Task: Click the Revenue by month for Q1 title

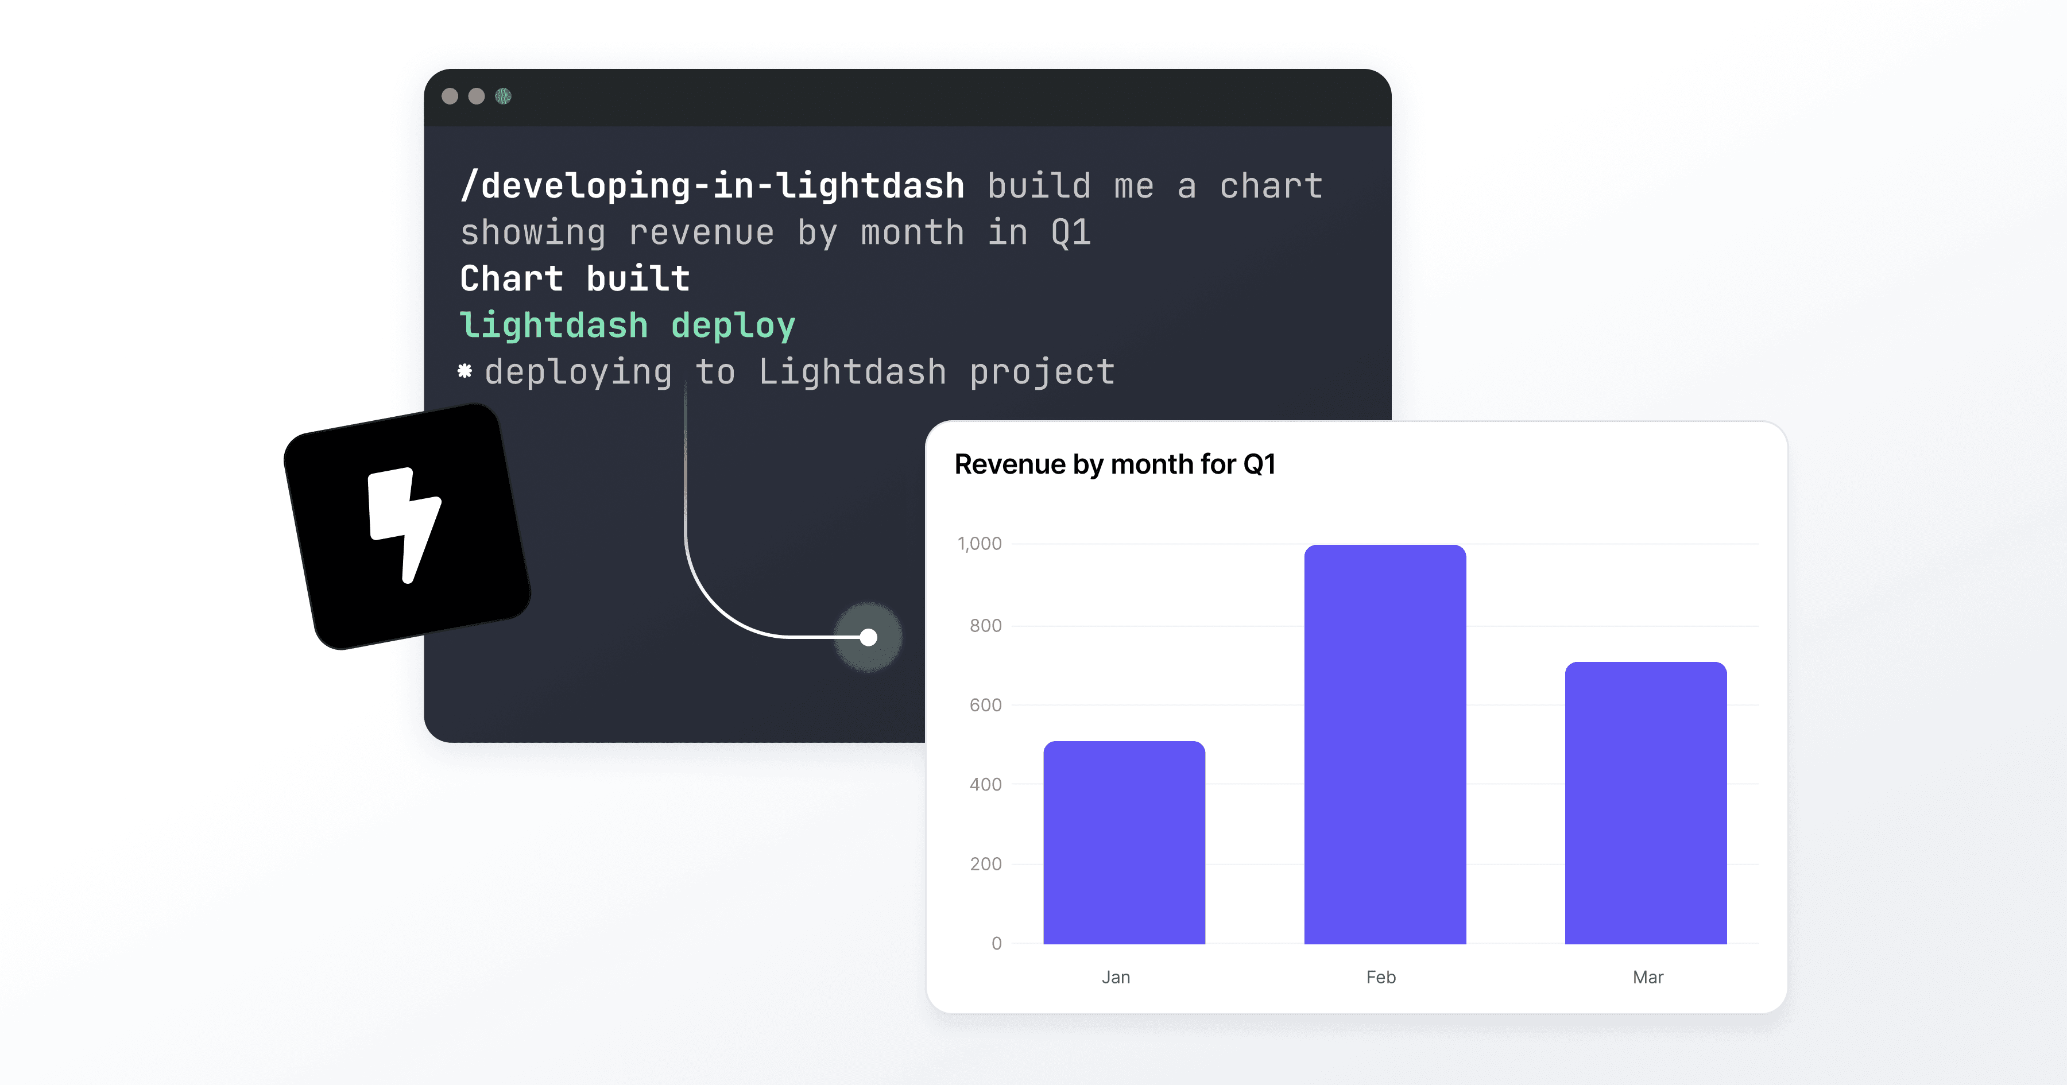Action: coord(1114,464)
